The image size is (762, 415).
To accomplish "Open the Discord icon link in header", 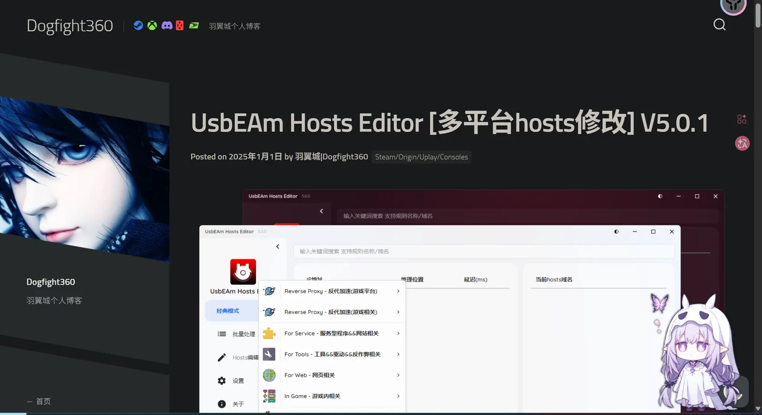I will point(167,25).
